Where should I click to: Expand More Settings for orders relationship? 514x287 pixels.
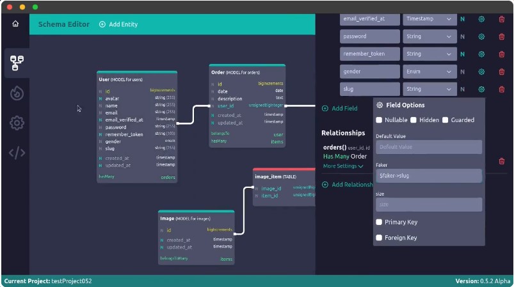(x=343, y=166)
